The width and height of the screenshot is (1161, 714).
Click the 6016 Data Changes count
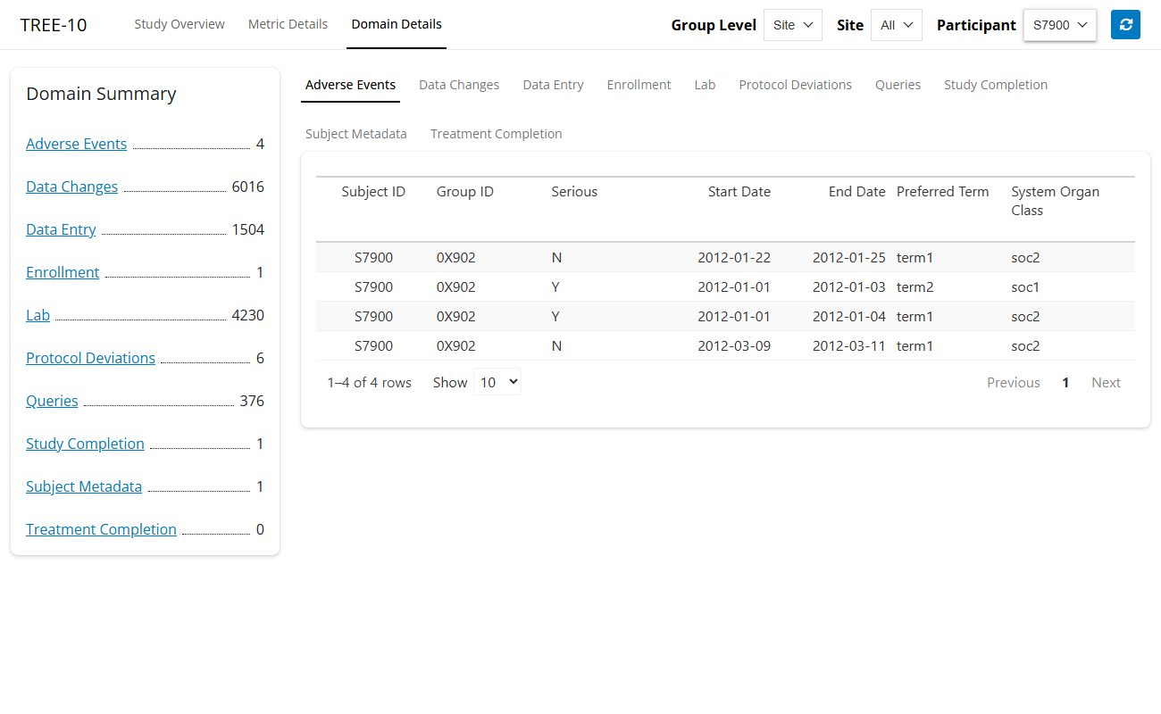point(247,187)
